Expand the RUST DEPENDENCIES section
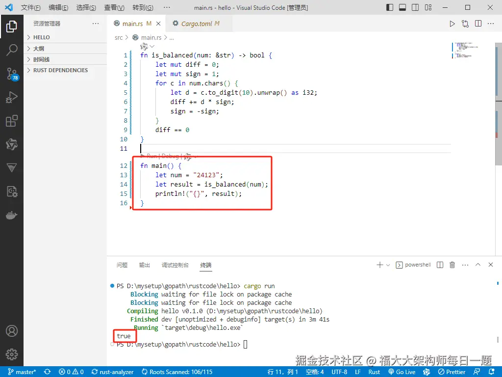The image size is (502, 377). pos(65,70)
